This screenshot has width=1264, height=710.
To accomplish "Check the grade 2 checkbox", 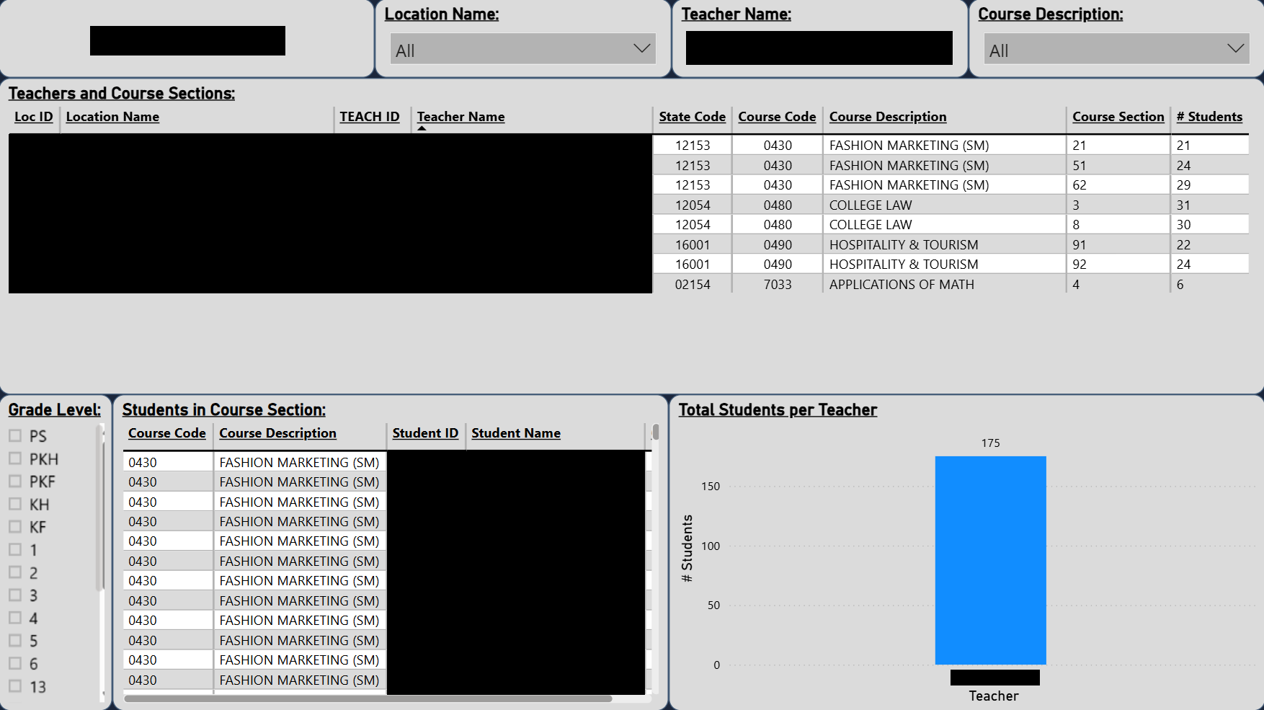I will pos(15,572).
